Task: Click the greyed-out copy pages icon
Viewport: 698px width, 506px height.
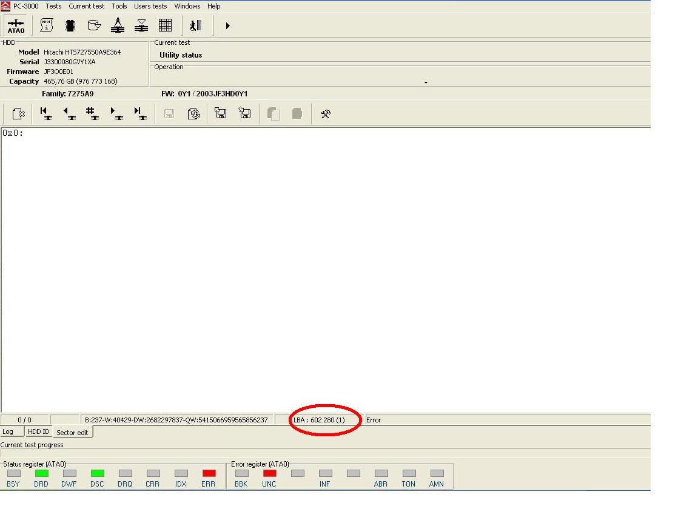Action: tap(273, 114)
